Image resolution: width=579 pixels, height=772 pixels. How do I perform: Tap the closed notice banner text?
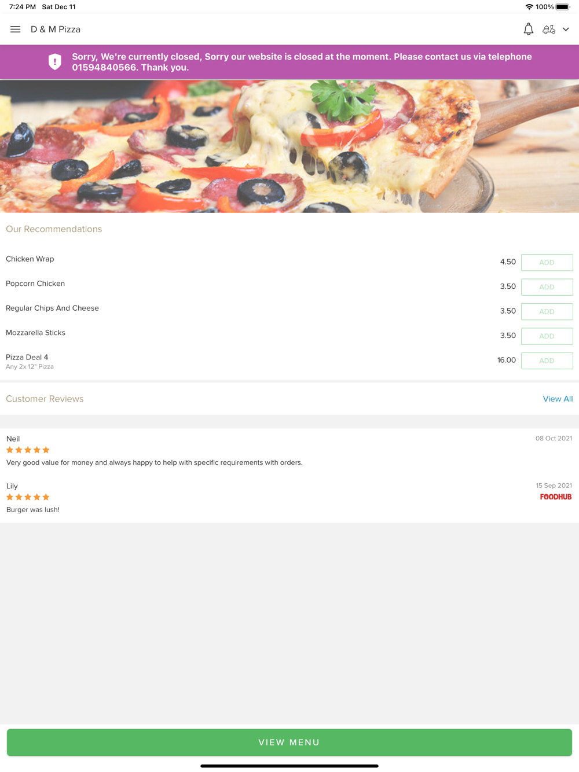pos(302,62)
